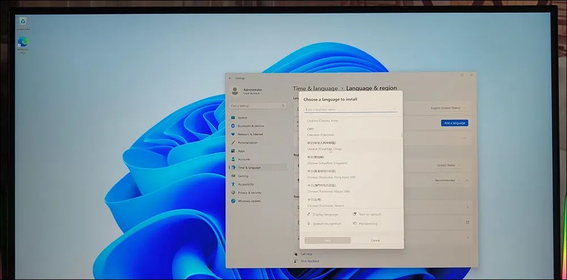Image resolution: width=567 pixels, height=280 pixels.
Task: Click the Accessibility icon in sidebar
Action: click(233, 184)
